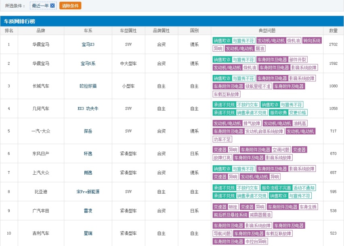Select the 一汽-大众 brand cell

pos(41,131)
